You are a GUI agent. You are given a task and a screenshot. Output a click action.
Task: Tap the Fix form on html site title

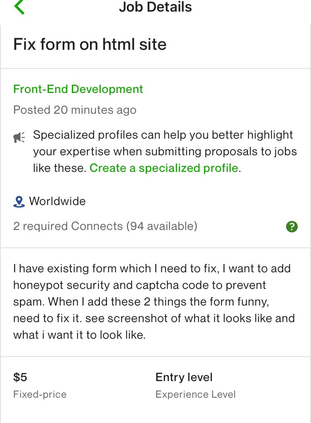pyautogui.click(x=90, y=44)
